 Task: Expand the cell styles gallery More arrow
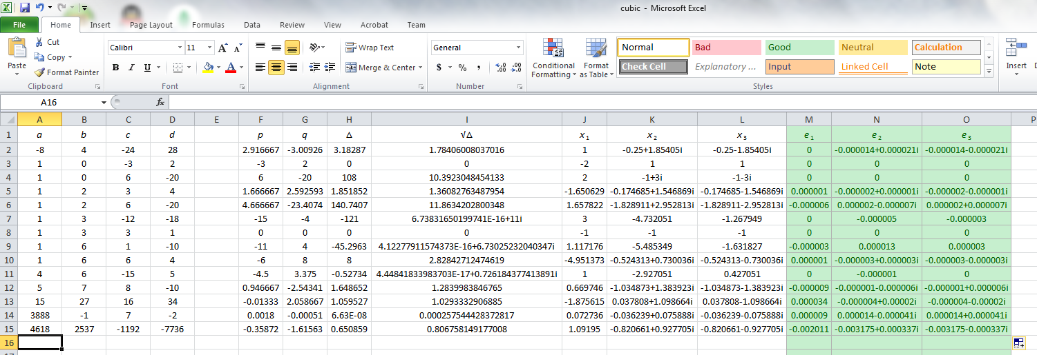[989, 71]
